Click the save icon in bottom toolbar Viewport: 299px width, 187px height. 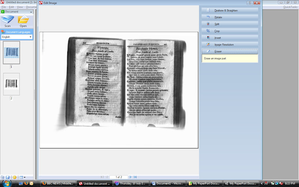[x=8, y=177]
